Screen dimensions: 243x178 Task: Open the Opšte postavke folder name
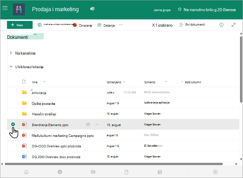pos(44,103)
